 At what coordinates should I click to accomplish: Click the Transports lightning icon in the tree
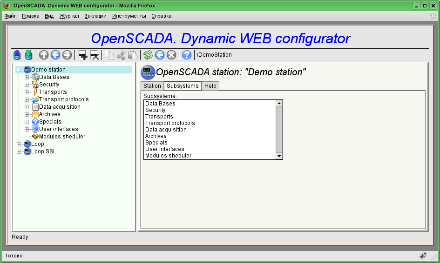coord(35,92)
